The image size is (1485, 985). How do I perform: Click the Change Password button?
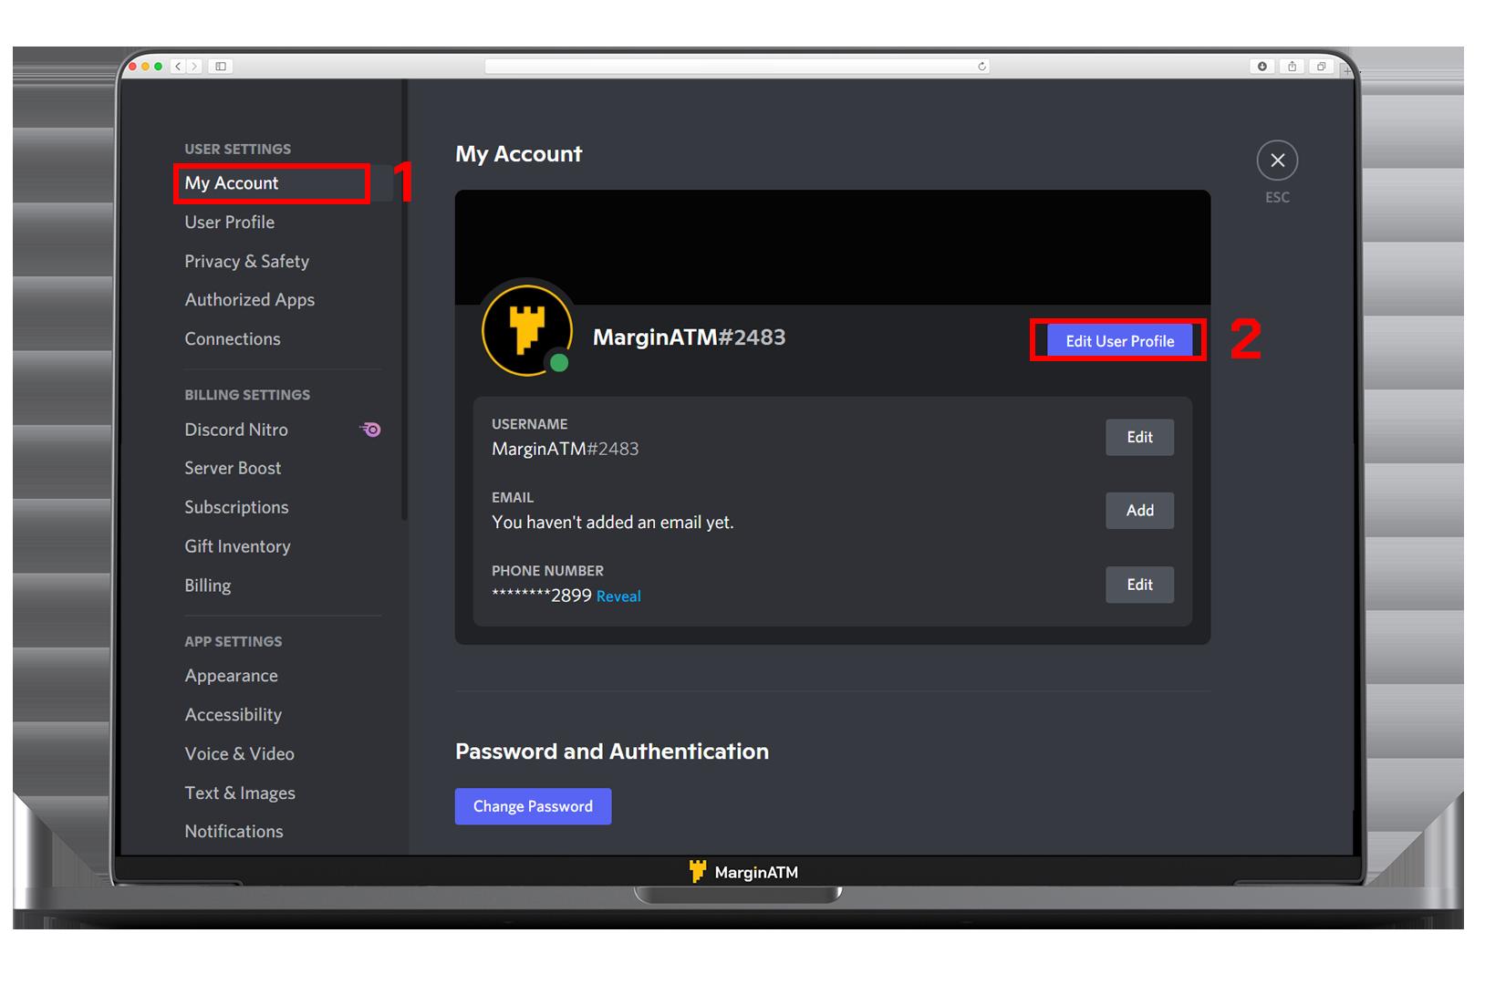point(533,806)
